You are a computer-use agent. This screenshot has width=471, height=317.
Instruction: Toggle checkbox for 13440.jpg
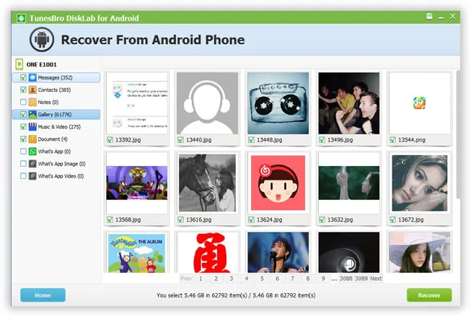pos(180,140)
